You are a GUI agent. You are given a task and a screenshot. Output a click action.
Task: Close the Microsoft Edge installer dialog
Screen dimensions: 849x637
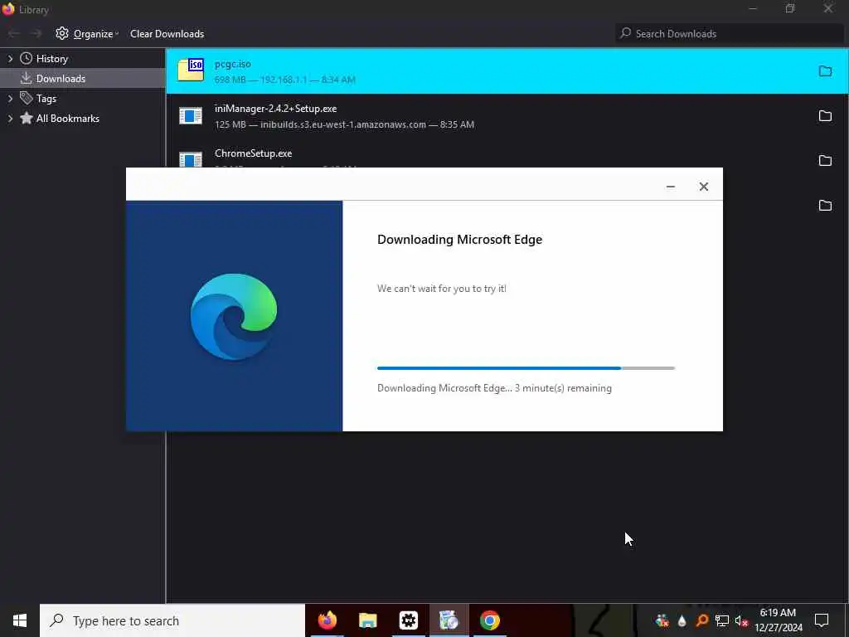point(703,187)
